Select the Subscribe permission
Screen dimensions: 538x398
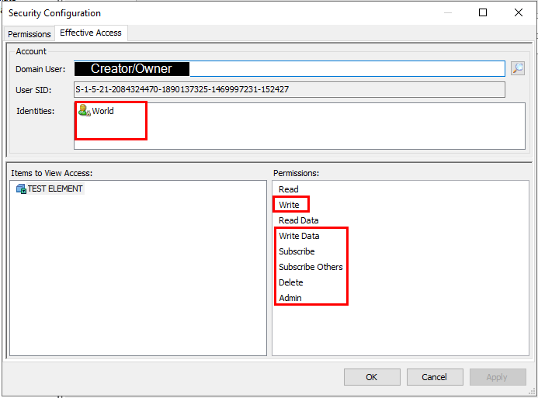pyautogui.click(x=297, y=251)
